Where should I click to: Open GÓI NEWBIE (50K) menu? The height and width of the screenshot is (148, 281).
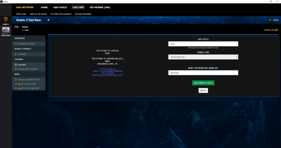(x=100, y=7)
